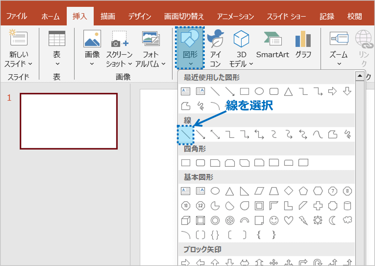Insert the smiley face shape
375x266 pixels.
tap(274, 220)
